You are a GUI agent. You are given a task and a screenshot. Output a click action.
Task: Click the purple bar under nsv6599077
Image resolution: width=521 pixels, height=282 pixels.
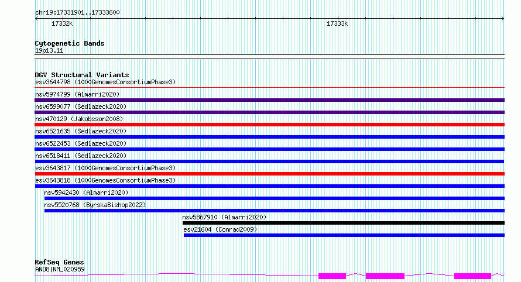[269, 112]
